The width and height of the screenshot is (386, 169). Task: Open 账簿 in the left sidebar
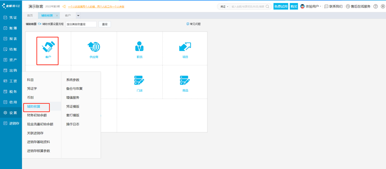(11, 28)
